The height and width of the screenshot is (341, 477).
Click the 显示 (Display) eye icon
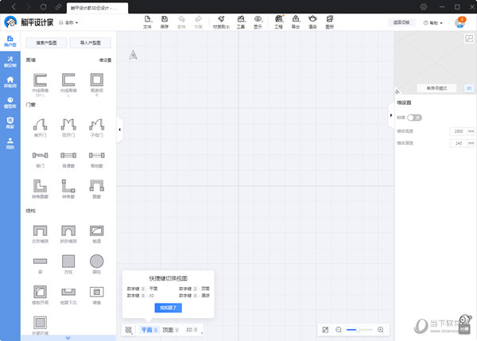[x=258, y=21]
